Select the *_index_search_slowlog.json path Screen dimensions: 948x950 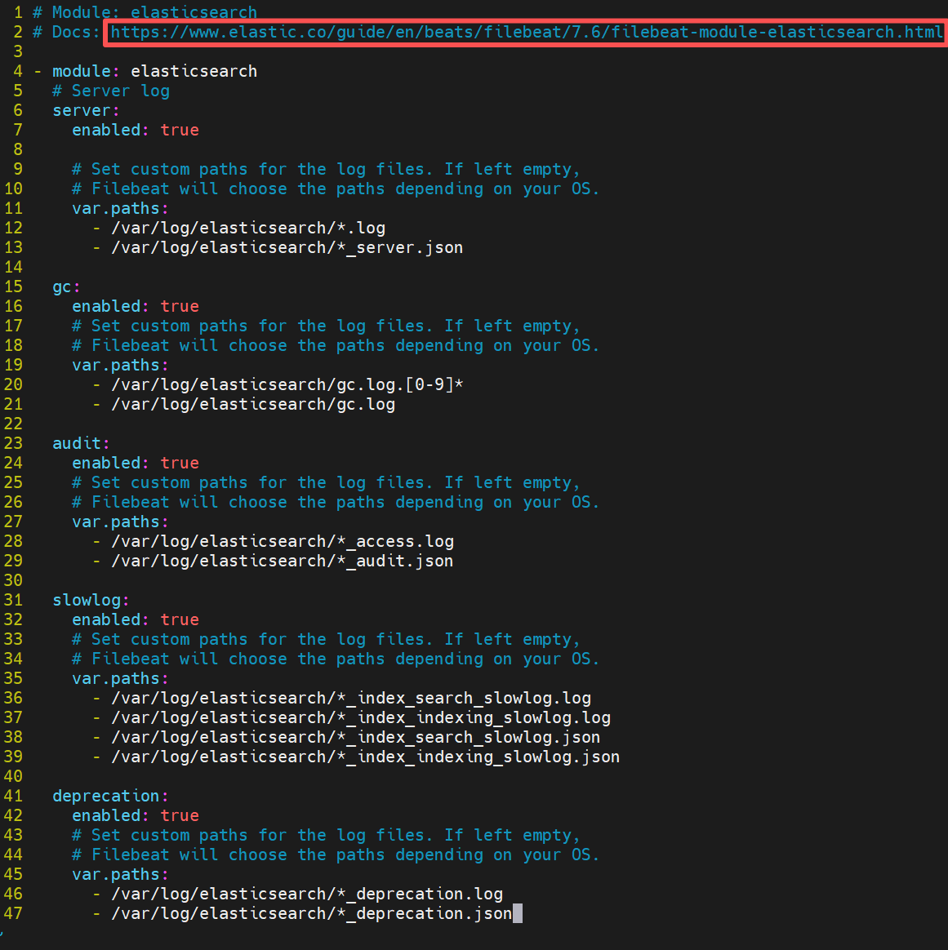(356, 737)
